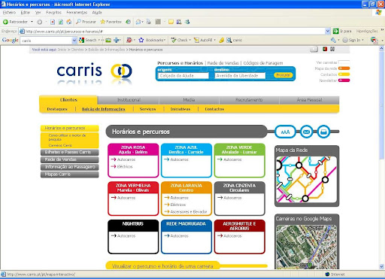Click the pink Newsletter toggle button
Viewport: 385px width, 279px height.
coord(344,80)
